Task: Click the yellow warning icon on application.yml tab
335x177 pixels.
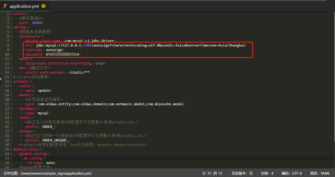Action: [44, 6]
